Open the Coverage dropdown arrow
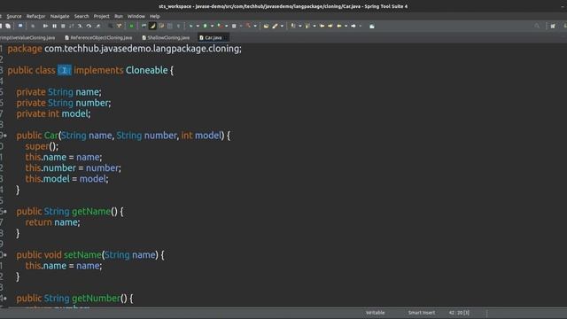The image size is (567, 319). click(227, 26)
